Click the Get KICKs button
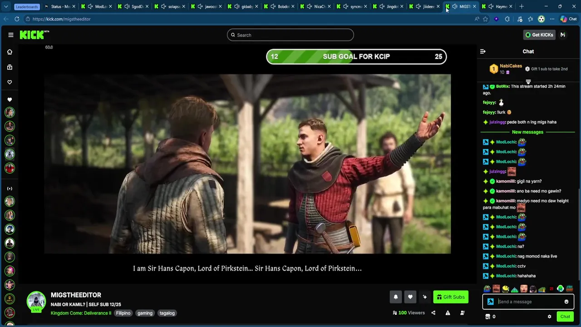This screenshot has width=581, height=327. coord(539,35)
